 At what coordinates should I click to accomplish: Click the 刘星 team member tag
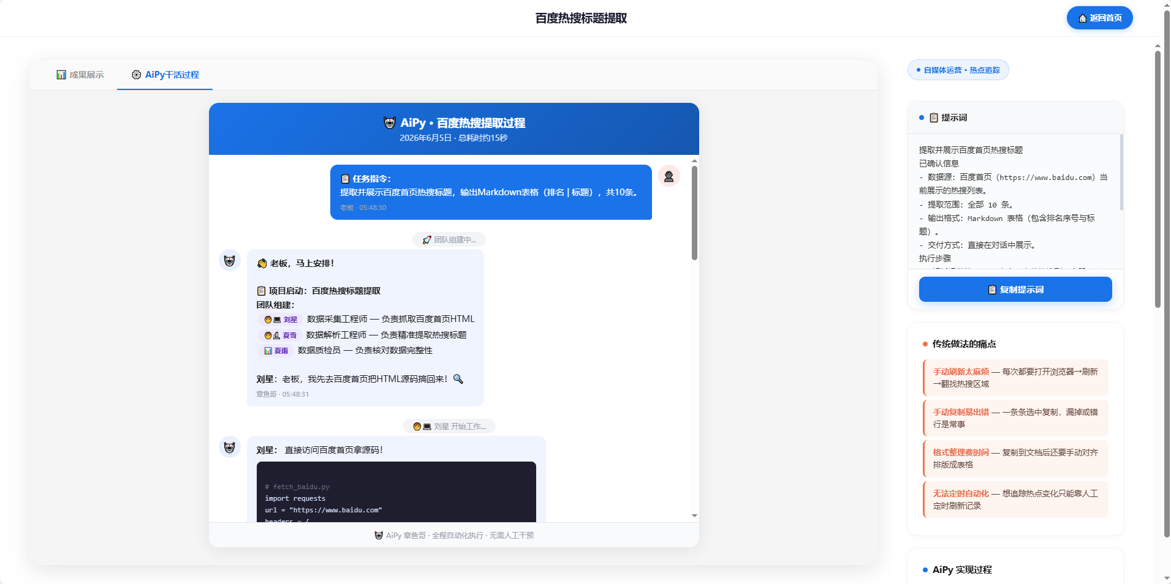point(281,320)
